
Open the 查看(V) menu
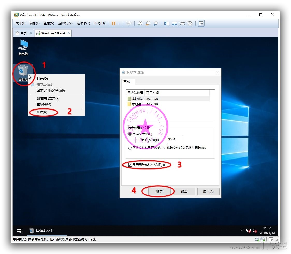(x=49, y=23)
